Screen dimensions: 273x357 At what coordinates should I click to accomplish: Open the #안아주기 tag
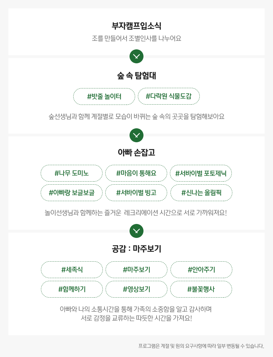click(x=201, y=270)
